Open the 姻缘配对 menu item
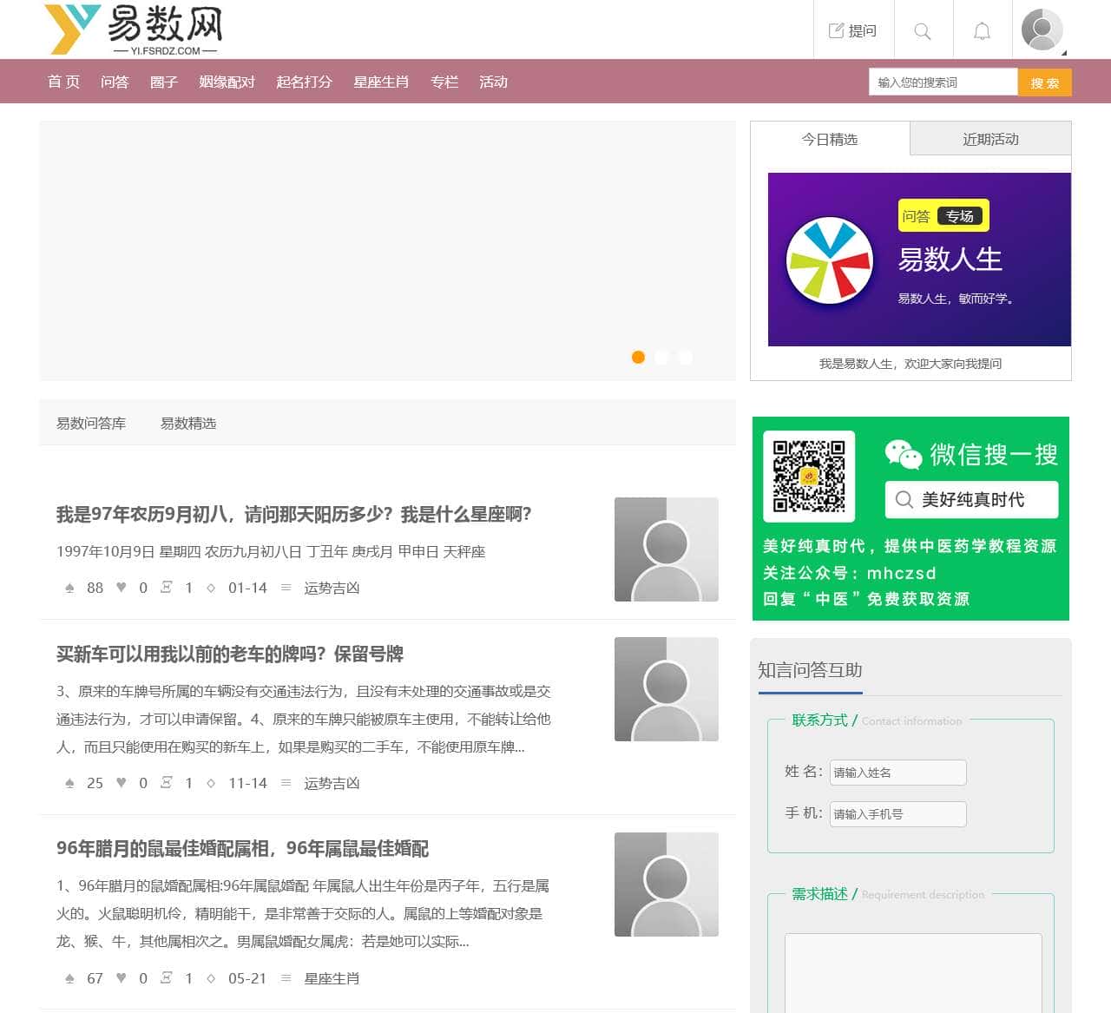The width and height of the screenshot is (1111, 1013). [x=227, y=82]
